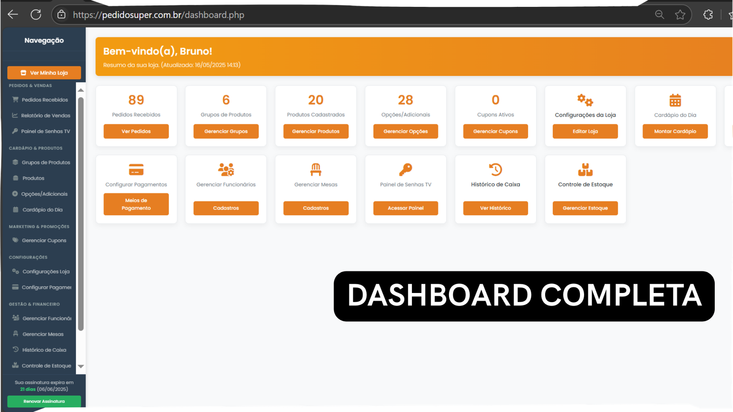Image resolution: width=733 pixels, height=412 pixels.
Task: Reload the page using the refresh icon
Action: click(x=36, y=14)
